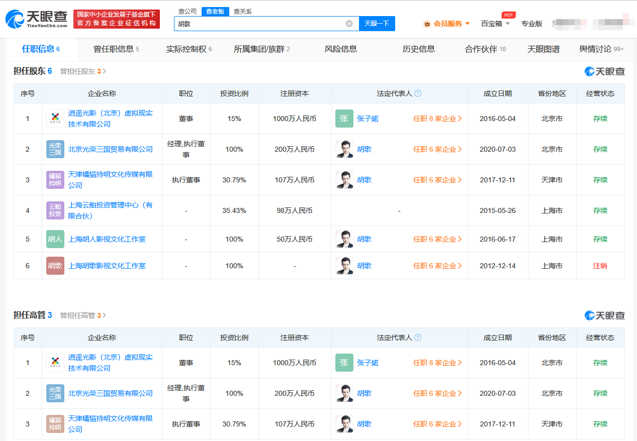Open the 所属集团/族群 tab
The width and height of the screenshot is (637, 441).
click(262, 49)
